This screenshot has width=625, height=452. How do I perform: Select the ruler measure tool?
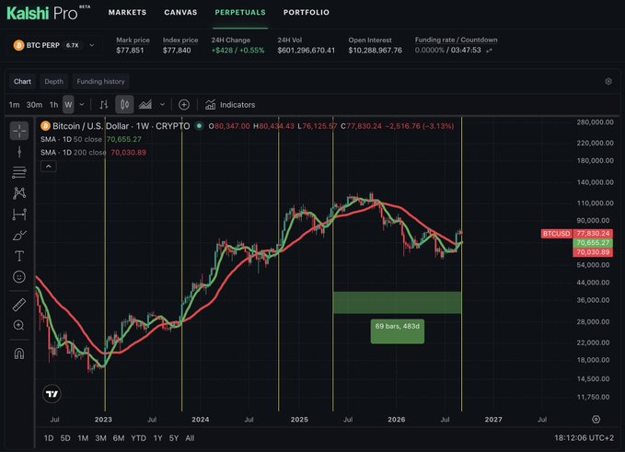point(19,305)
